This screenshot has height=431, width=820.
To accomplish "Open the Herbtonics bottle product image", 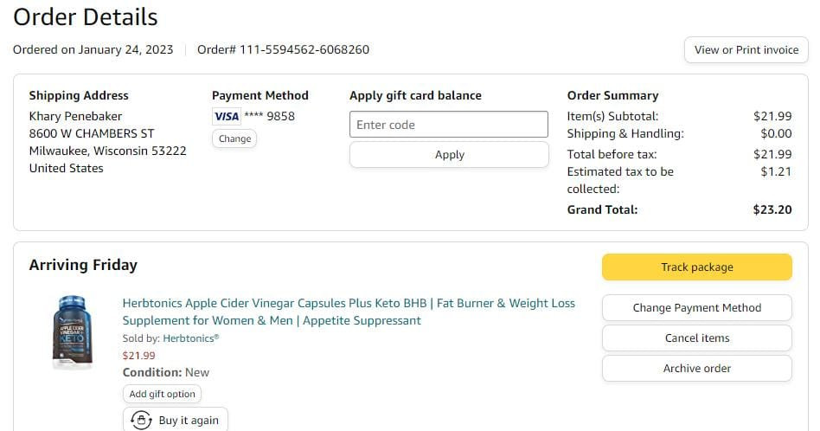I will click(73, 333).
